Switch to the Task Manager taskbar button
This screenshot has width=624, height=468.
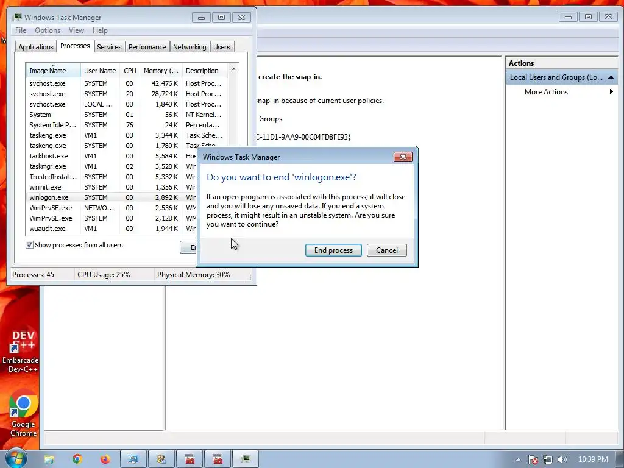pos(245,459)
